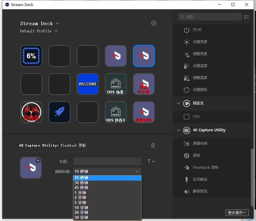Select 30 分钟 from the duration list

[107, 217]
